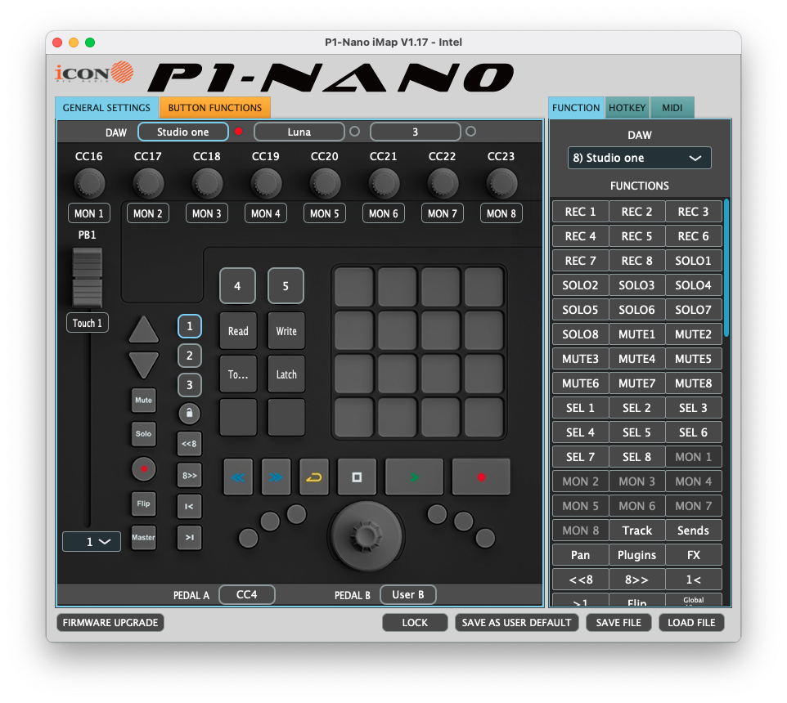787x703 pixels.
Task: Click the Flip button on device
Action: (143, 504)
